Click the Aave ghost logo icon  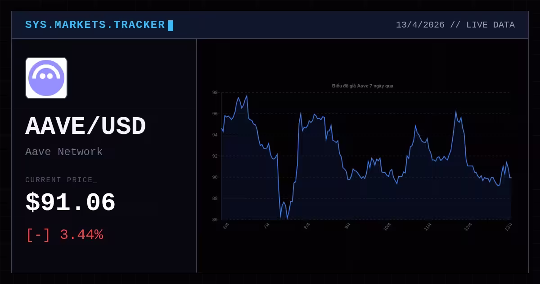pyautogui.click(x=46, y=78)
